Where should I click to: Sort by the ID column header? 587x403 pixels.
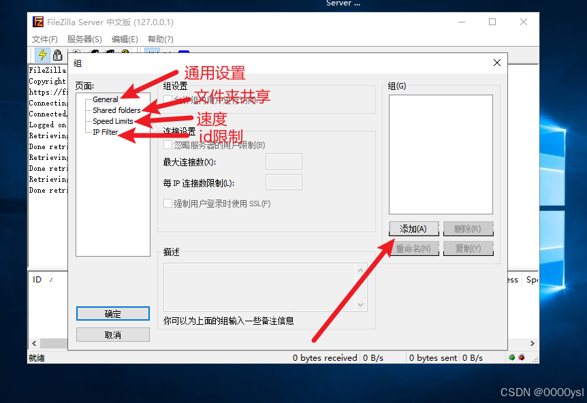tap(37, 280)
